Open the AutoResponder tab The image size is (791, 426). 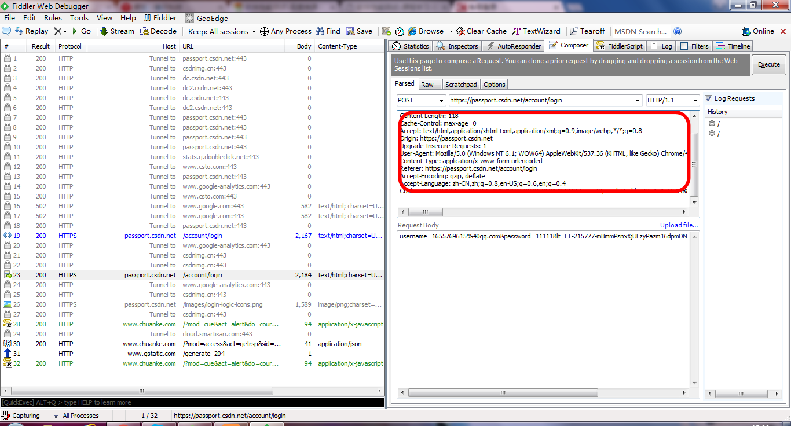[x=514, y=46]
